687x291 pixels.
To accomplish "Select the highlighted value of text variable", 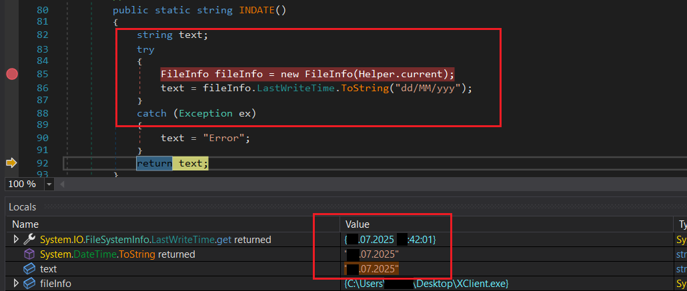I will point(372,268).
